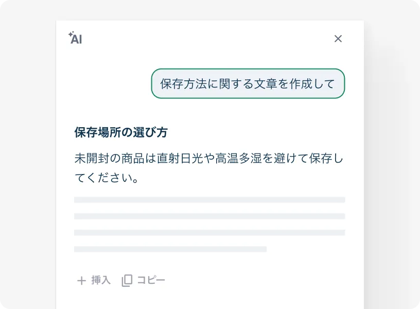This screenshot has width=420, height=309.
Task: Click the third gray loading placeholder line
Action: pyautogui.click(x=209, y=233)
